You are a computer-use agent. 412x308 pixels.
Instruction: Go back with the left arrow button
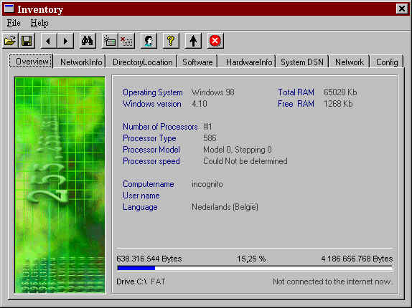point(48,41)
